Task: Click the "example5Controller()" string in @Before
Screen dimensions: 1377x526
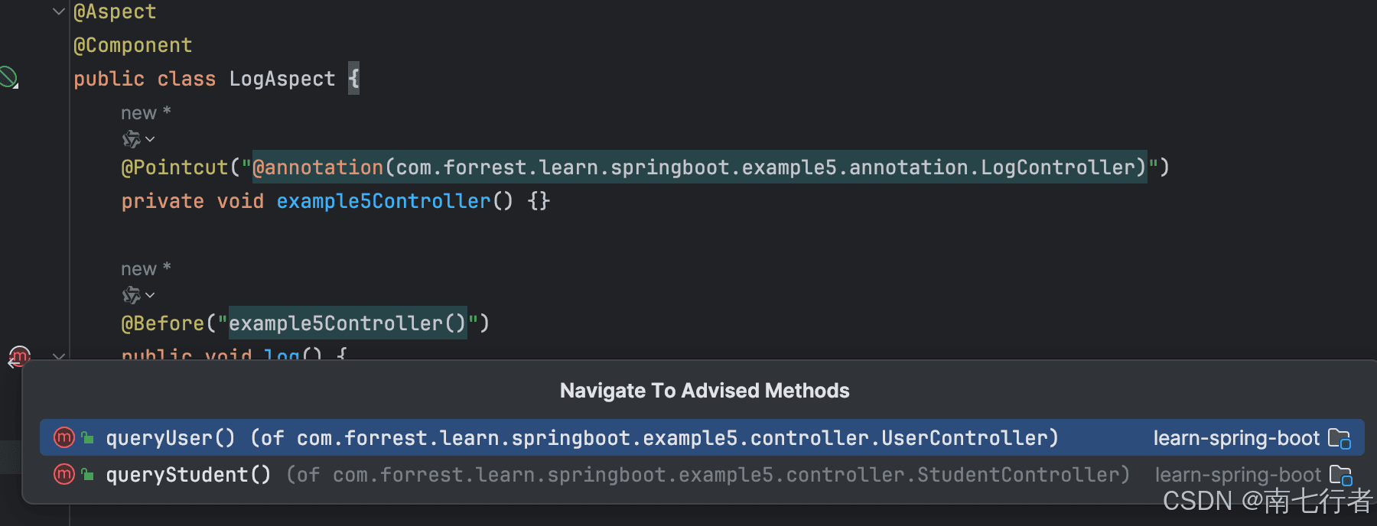Action: [x=347, y=323]
